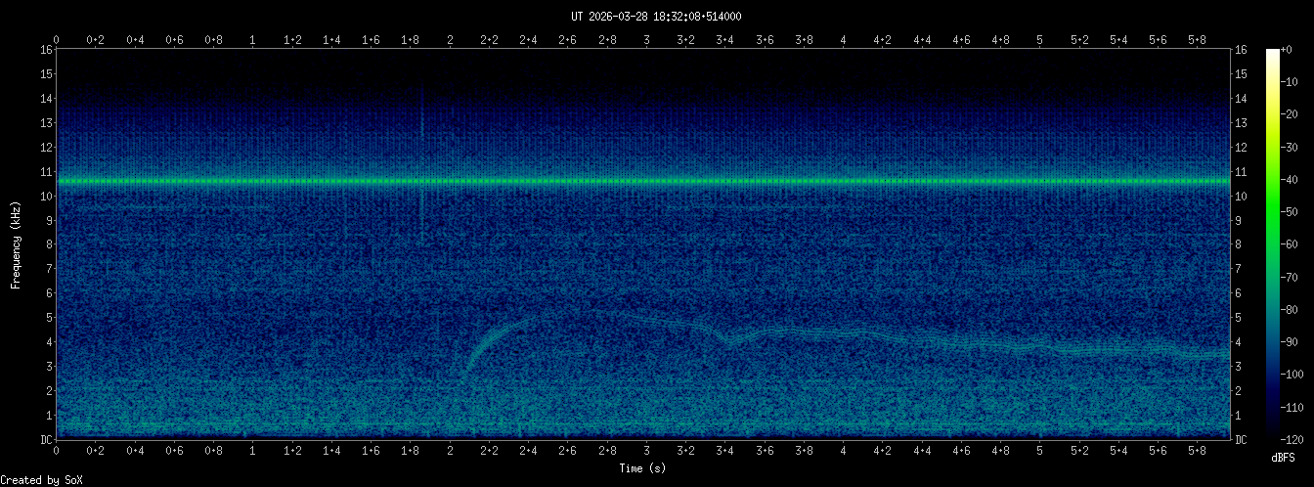Viewport: 1314px width, 487px height.
Task: Click the 0.2 tick on top time axis
Action: pos(96,40)
